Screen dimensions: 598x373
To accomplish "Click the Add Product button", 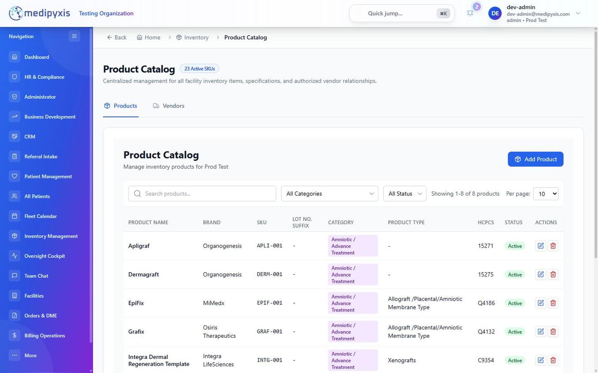I will click(535, 159).
